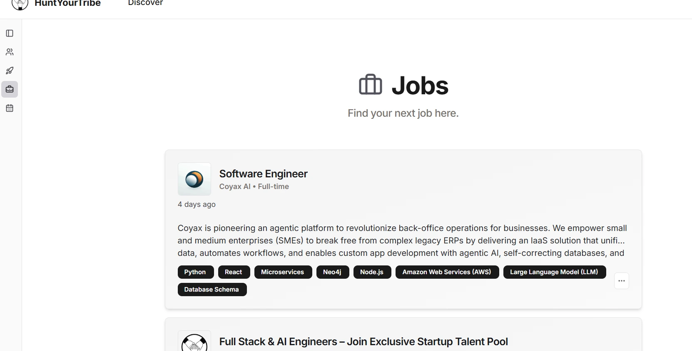Click the Large Language Model (LLM) tag

(x=554, y=272)
